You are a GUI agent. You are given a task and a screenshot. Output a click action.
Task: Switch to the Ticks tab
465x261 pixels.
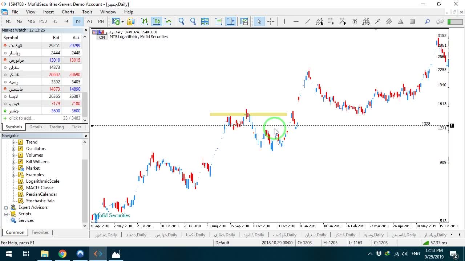[x=76, y=127]
